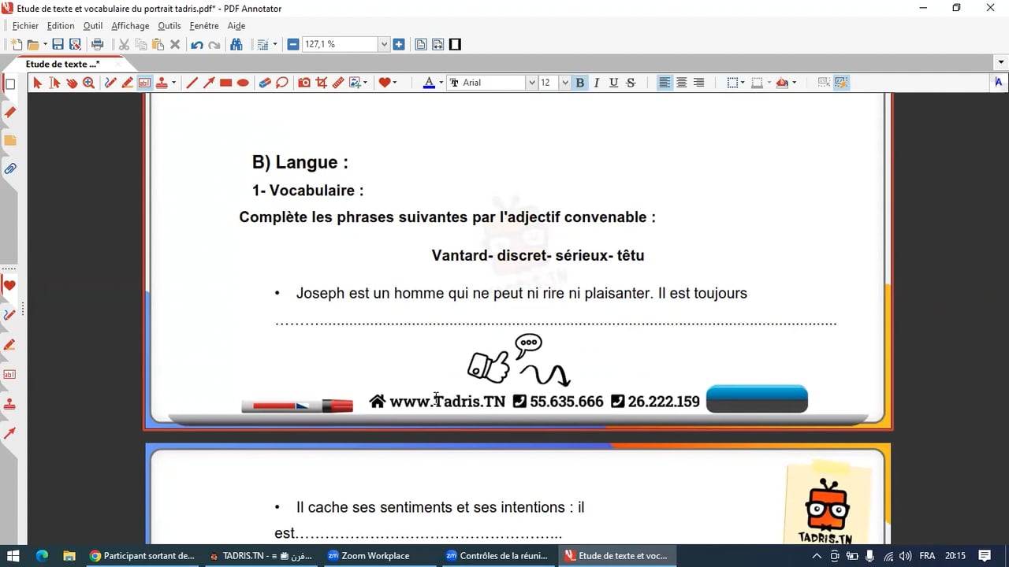Select the Ellipse shape tool
Viewport: 1009px width, 567px height.
click(x=244, y=83)
